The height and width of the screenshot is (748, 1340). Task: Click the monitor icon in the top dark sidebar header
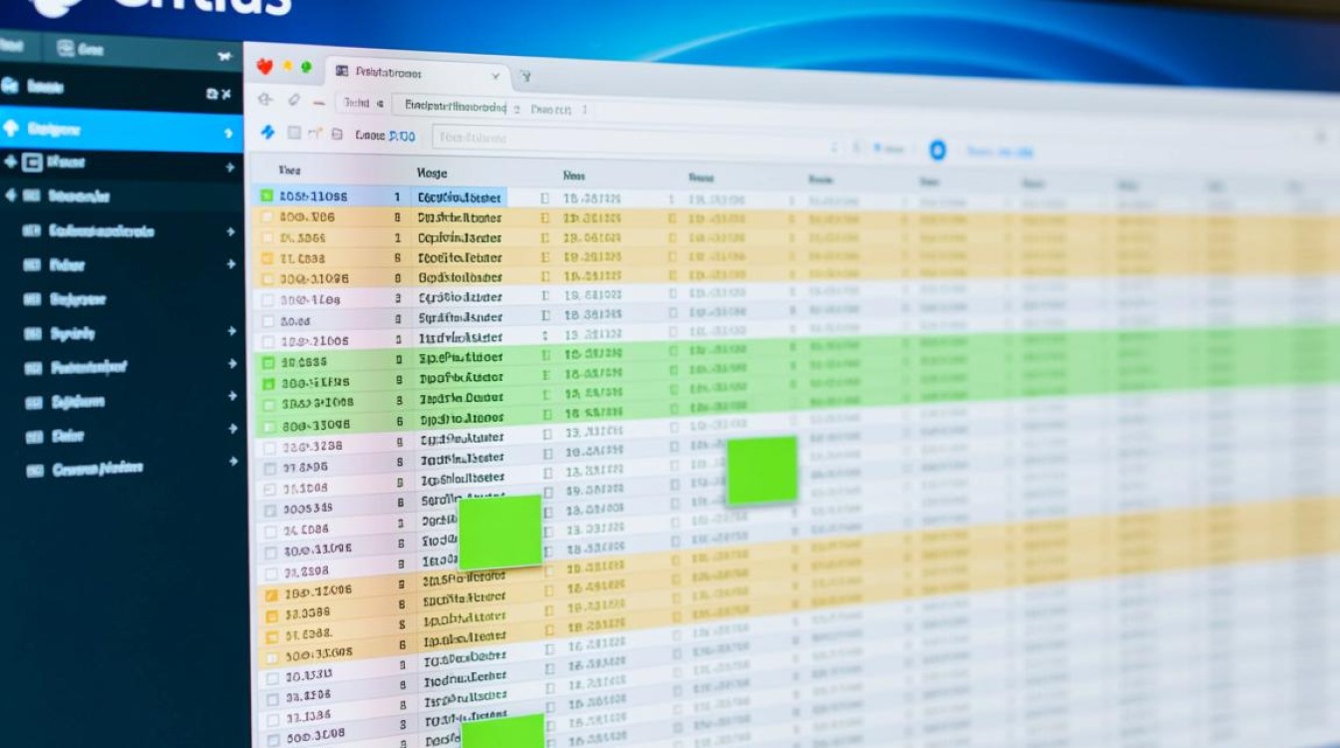click(x=66, y=48)
